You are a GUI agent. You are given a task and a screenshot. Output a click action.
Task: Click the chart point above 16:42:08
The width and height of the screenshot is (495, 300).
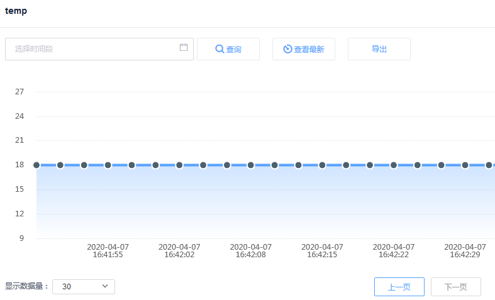click(x=250, y=165)
